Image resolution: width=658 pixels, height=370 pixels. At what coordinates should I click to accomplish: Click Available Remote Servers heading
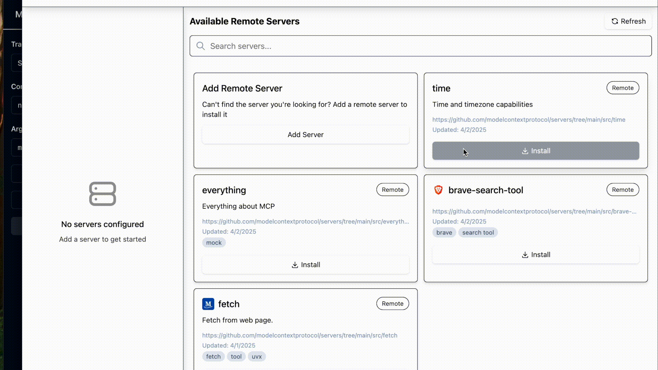244,21
